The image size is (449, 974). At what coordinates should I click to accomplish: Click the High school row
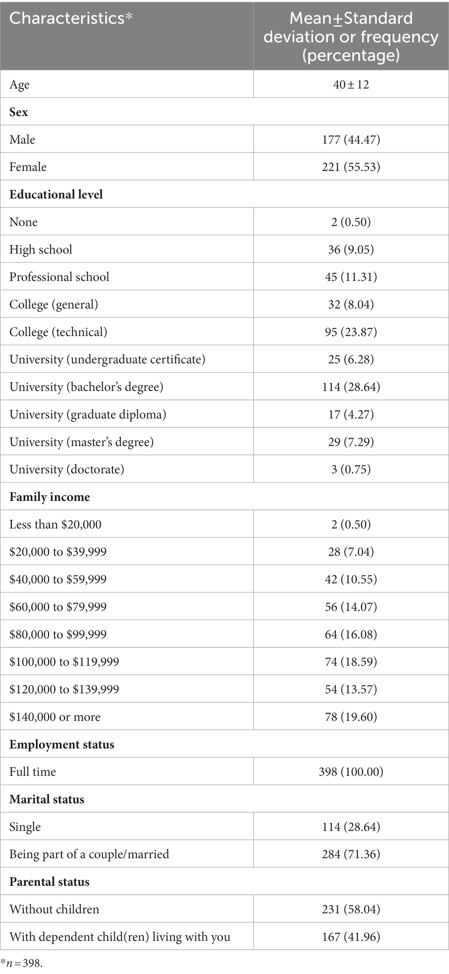pyautogui.click(x=224, y=249)
